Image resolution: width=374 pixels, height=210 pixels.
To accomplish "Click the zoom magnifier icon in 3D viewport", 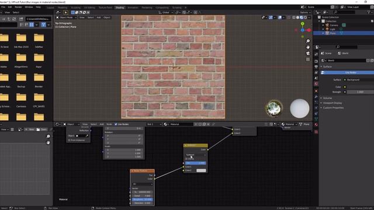I will point(308,41).
